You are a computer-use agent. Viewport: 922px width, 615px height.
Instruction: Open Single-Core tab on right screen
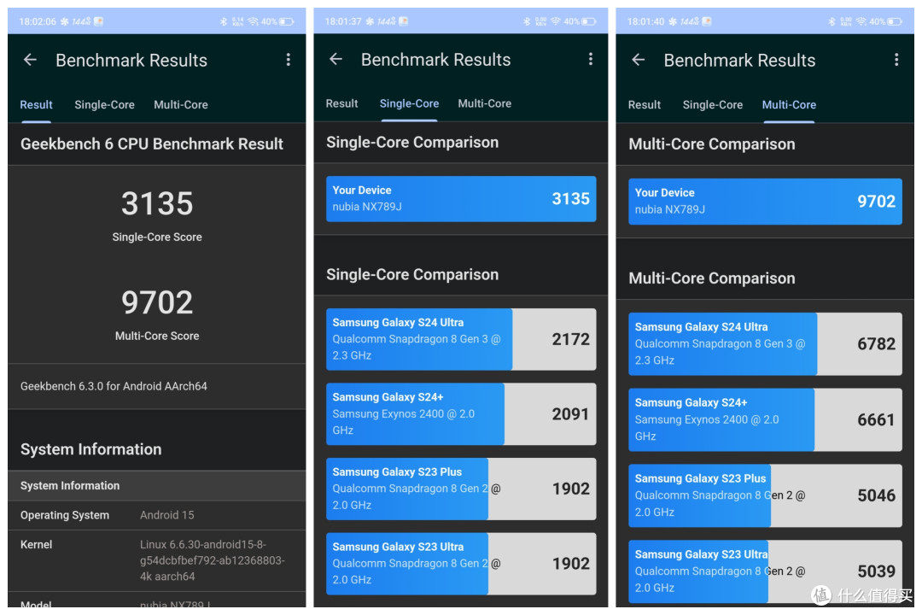(x=713, y=105)
